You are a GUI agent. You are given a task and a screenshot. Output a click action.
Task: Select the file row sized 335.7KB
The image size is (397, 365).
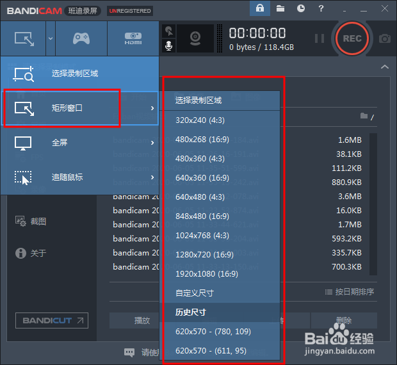[237, 253]
